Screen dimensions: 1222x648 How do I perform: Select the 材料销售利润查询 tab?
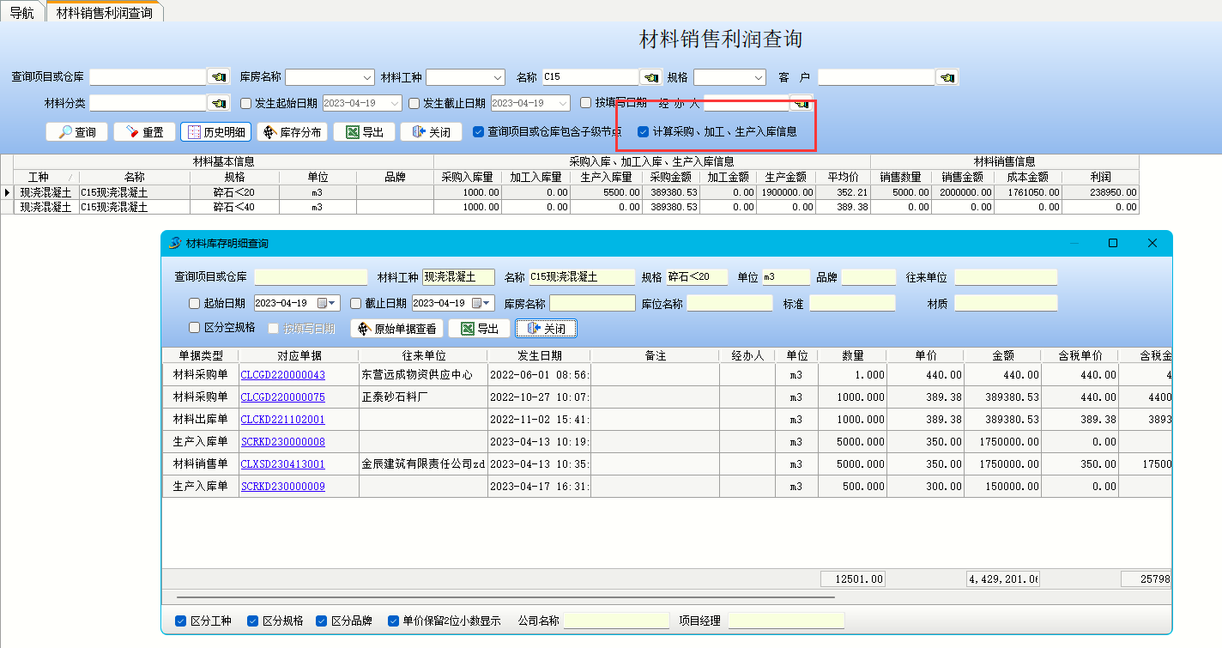[104, 13]
